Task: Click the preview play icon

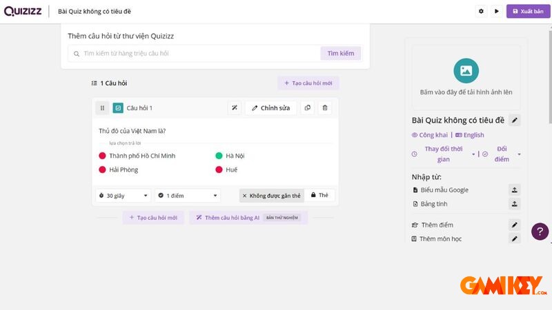Action: click(x=496, y=11)
